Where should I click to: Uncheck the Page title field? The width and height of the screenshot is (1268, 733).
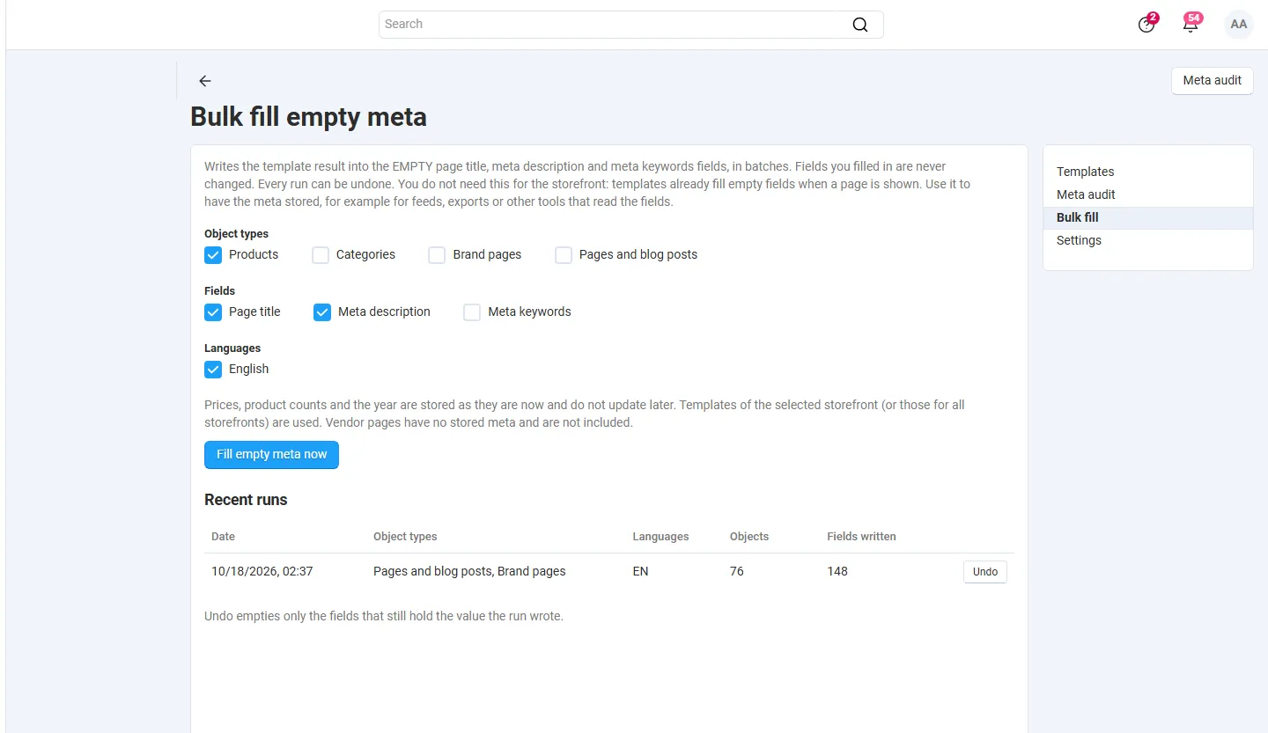click(x=213, y=312)
